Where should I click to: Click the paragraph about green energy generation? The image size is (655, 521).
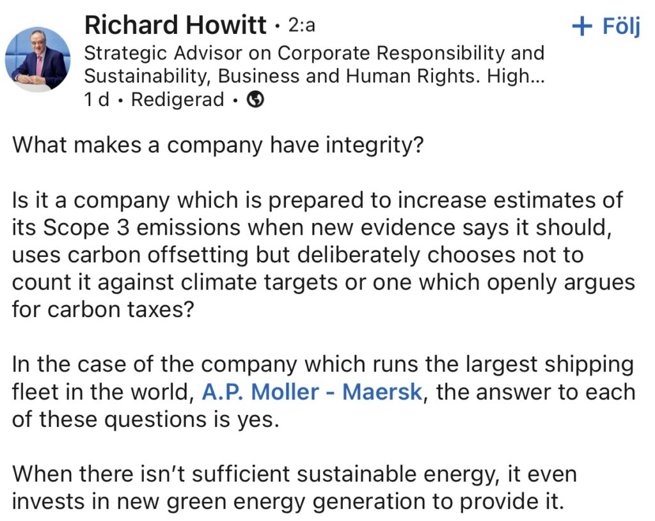click(x=294, y=488)
